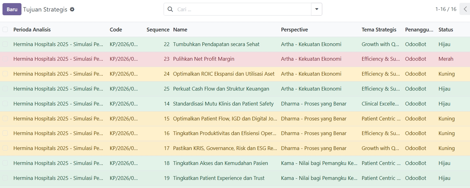Open record Tingkatkan Produktivitas dan Efisiensi
The height and width of the screenshot is (188, 470).
(225, 133)
